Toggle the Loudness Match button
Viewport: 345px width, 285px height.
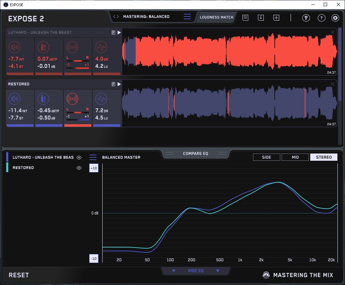point(216,17)
